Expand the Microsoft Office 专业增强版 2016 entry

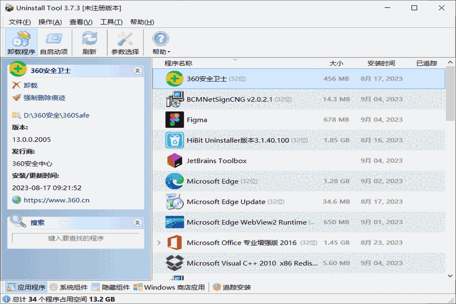pyautogui.click(x=159, y=242)
